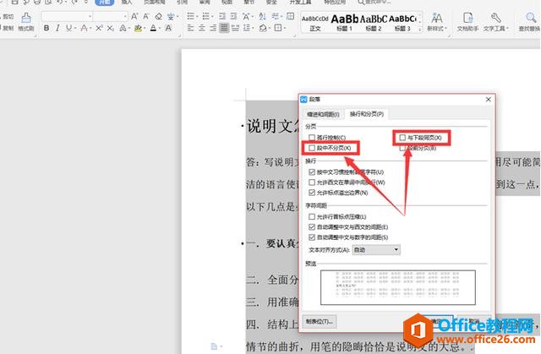Apply strikethrough text effect
The height and width of the screenshot is (354, 541).
click(x=83, y=28)
